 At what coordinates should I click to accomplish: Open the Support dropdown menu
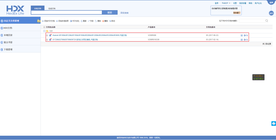[226, 3]
